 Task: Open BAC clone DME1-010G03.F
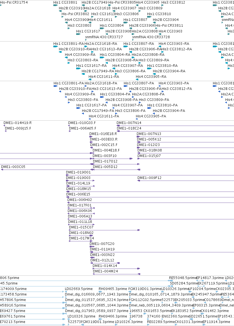pos(82,123)
